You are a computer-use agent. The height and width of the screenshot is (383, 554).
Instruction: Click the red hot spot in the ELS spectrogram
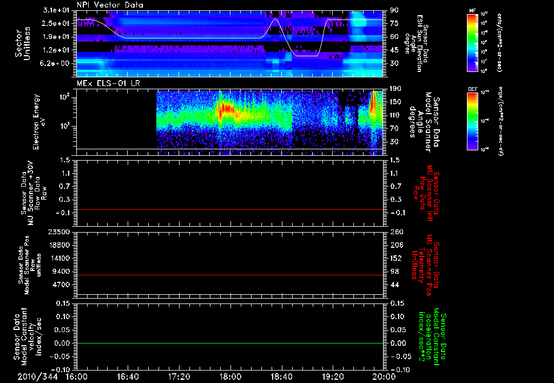coord(226,108)
